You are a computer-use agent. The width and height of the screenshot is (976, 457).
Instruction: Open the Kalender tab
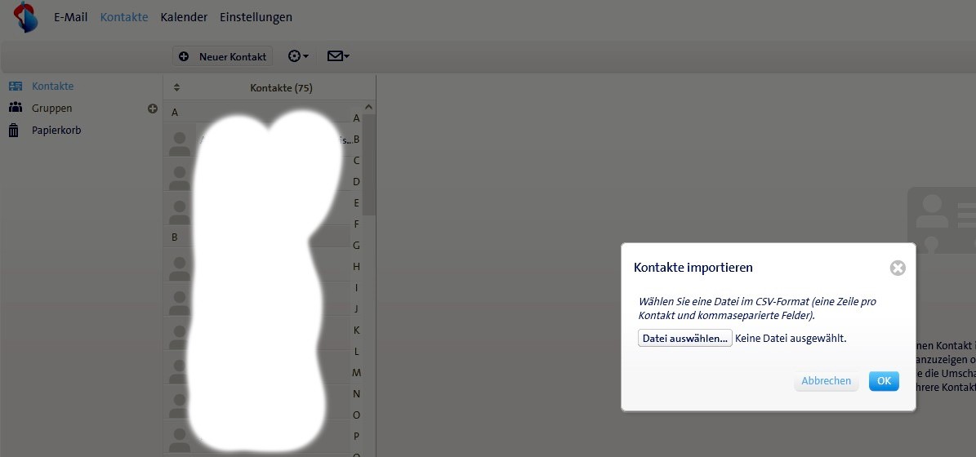tap(184, 17)
